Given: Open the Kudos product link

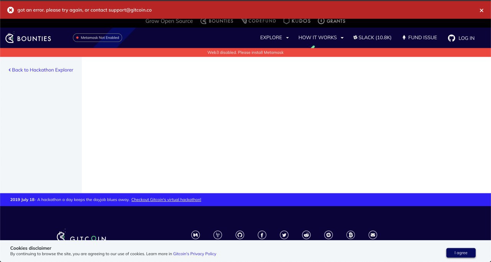Looking at the screenshot, I should pyautogui.click(x=297, y=21).
